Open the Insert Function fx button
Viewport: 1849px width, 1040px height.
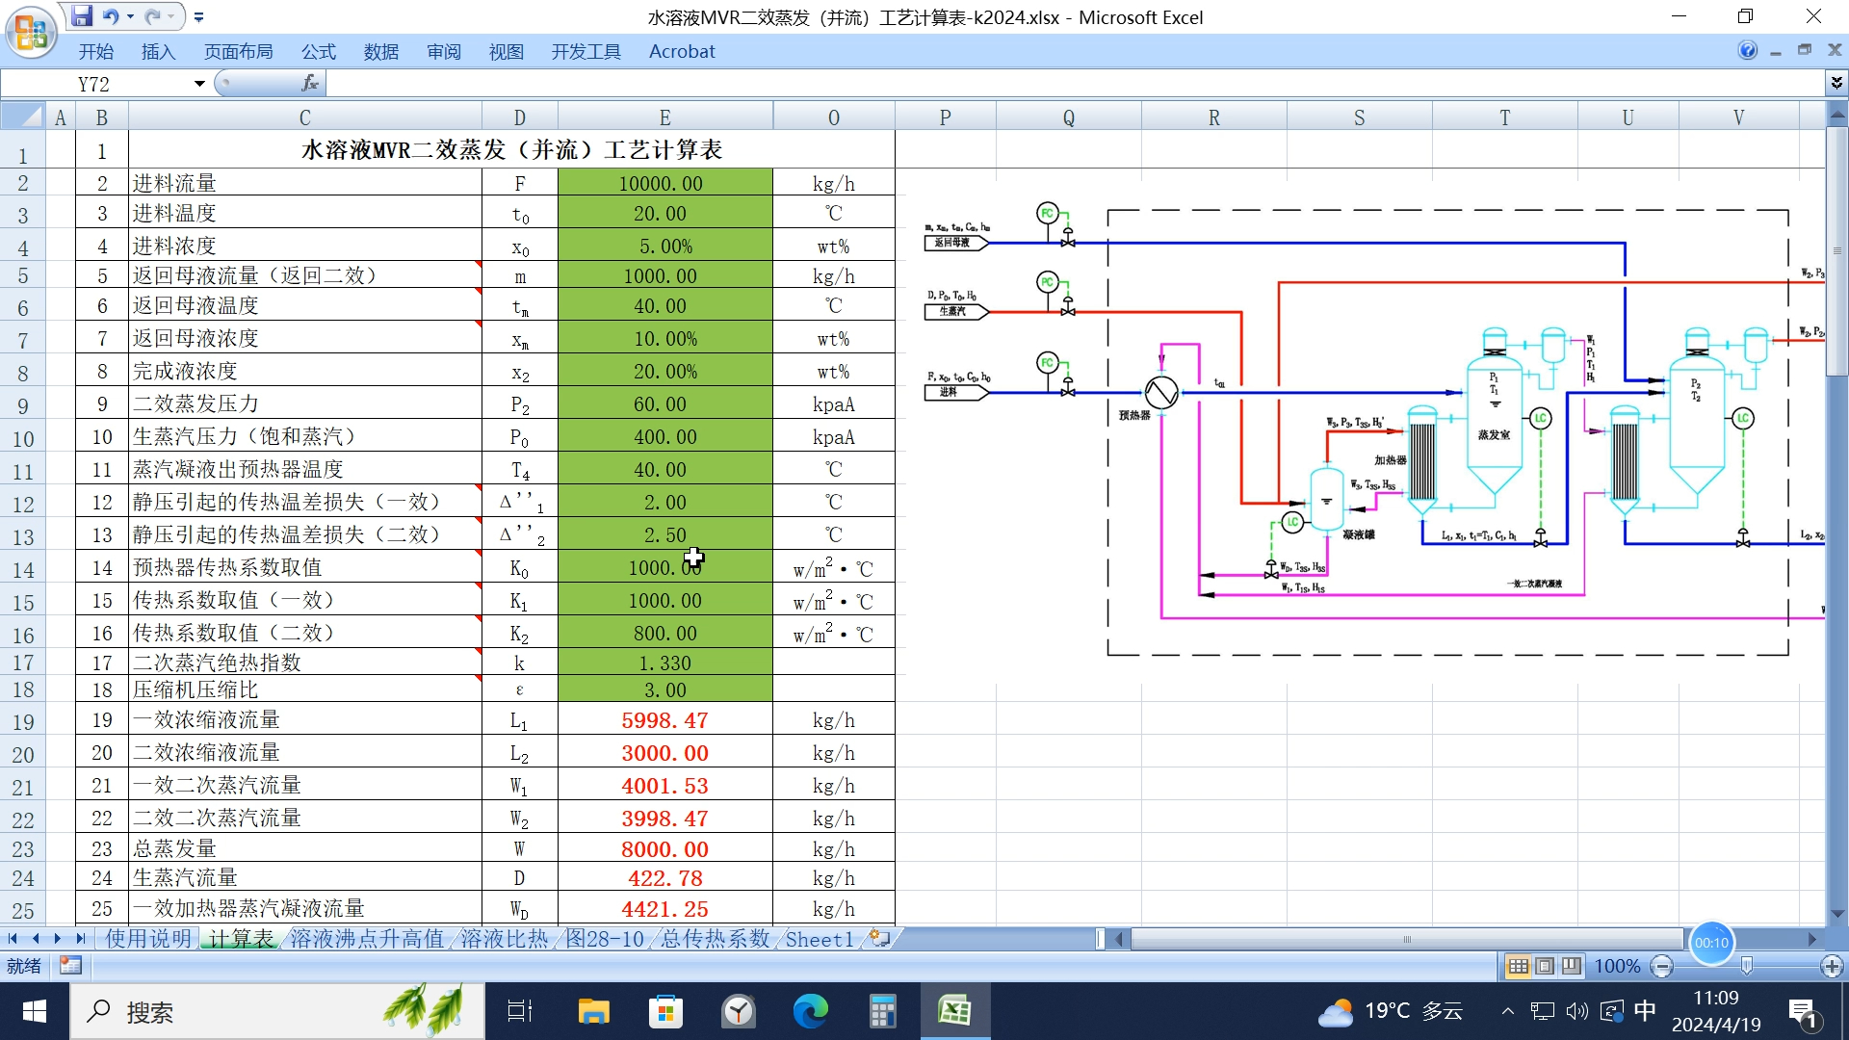(310, 84)
